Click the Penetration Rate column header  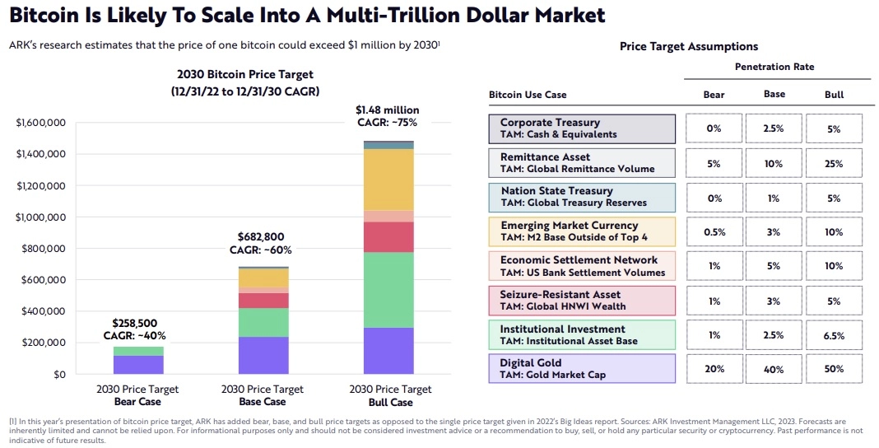point(774,67)
